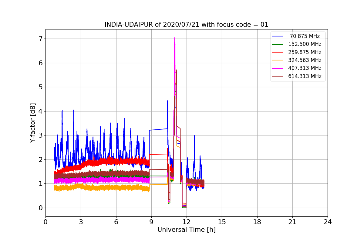Click the y-axis tick label 7
Viewport: 364px width, 243px height.
pos(40,39)
